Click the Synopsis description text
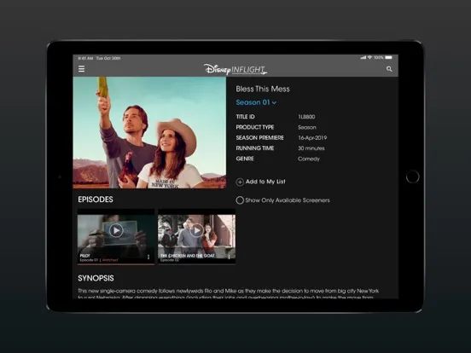471x353 pixels. pyautogui.click(x=229, y=294)
